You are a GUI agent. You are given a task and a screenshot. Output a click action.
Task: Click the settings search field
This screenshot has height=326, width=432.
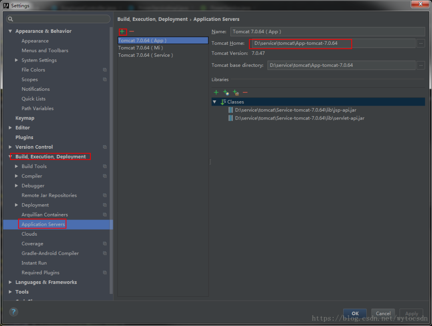[58, 19]
